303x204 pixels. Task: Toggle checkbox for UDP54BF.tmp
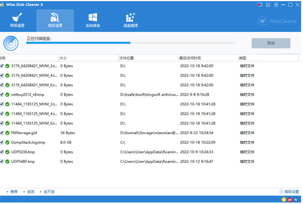[x=2, y=161]
